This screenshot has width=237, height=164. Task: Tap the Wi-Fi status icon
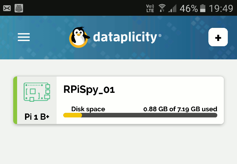coord(162,8)
